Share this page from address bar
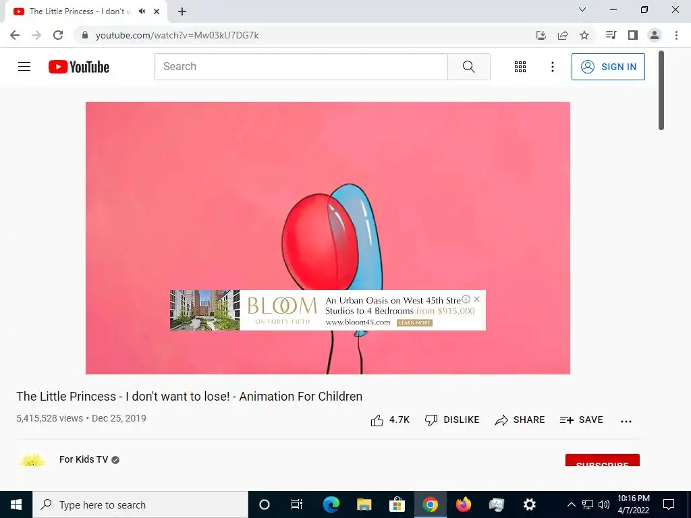The height and width of the screenshot is (518, 691). [563, 35]
